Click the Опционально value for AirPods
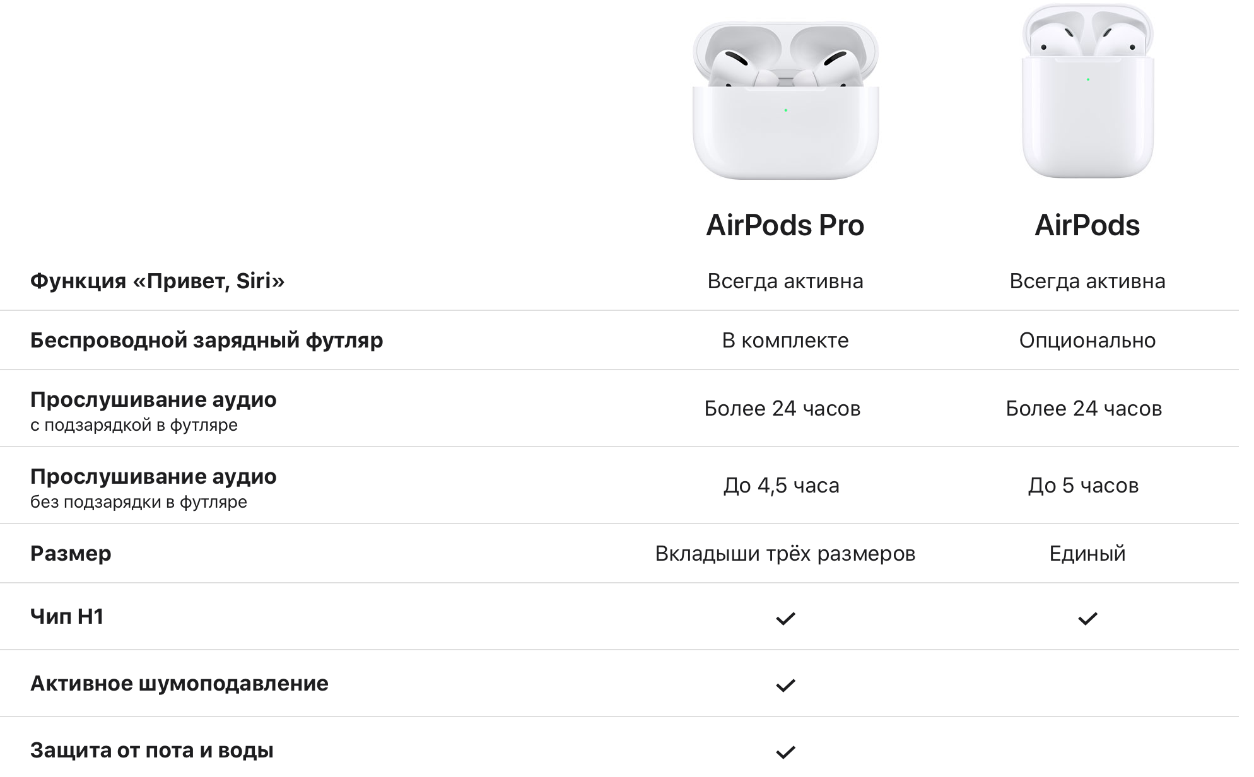Viewport: 1254px width, 777px height. click(x=1087, y=341)
